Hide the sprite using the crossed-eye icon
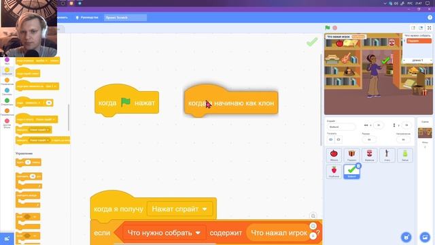The image size is (435, 245). coord(338,140)
